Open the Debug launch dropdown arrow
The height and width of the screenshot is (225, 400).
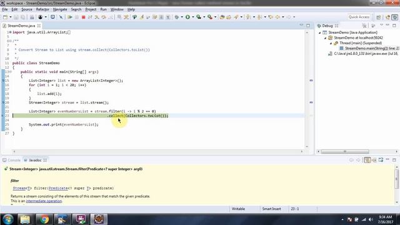coord(182,17)
